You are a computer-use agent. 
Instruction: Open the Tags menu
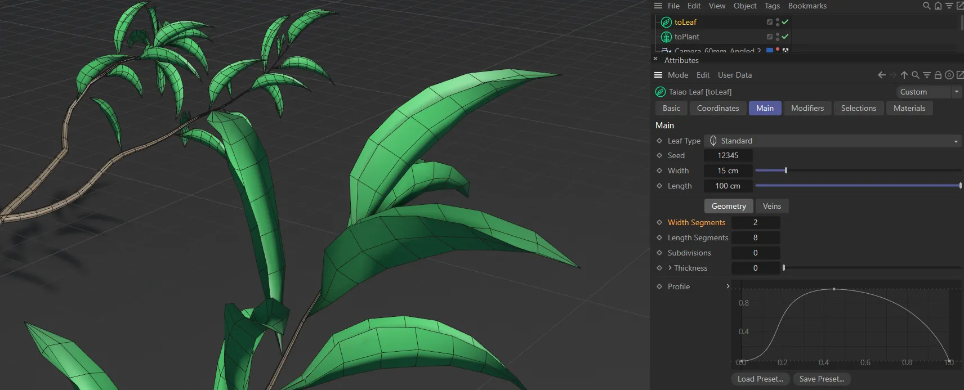point(772,6)
